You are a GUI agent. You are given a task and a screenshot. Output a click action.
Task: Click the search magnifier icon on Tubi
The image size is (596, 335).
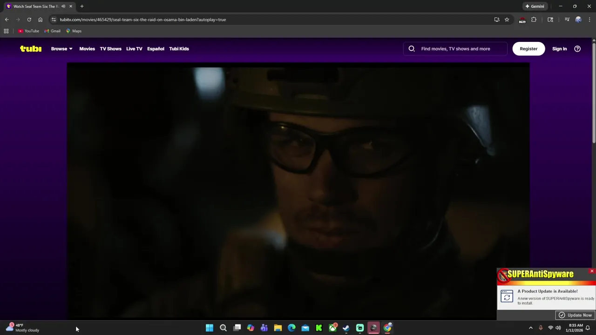click(412, 48)
